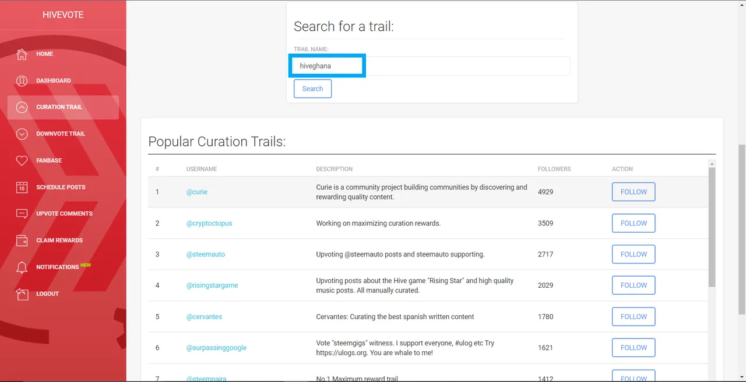Image resolution: width=746 pixels, height=382 pixels.
Task: Open the @surpassinggoogle username link
Action: point(216,348)
